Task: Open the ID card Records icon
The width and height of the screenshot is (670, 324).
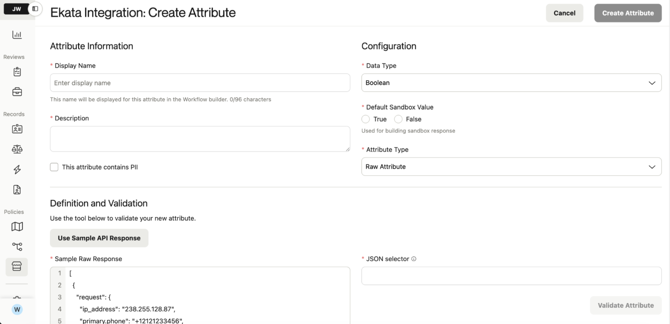Action: coord(17,129)
